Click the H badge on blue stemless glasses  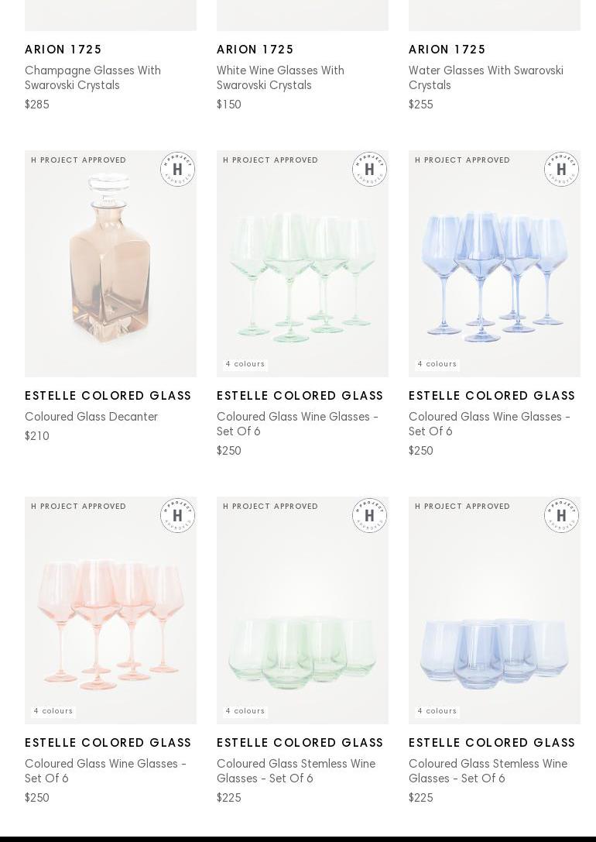point(561,516)
